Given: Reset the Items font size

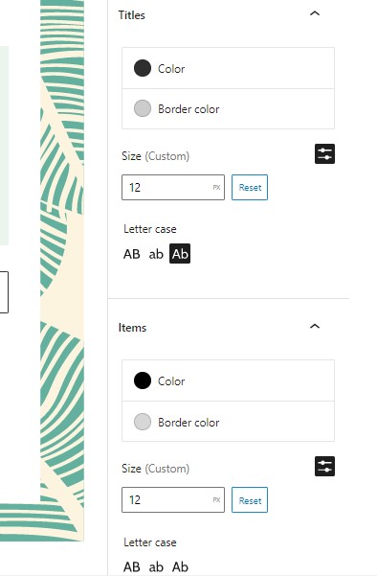Looking at the screenshot, I should pyautogui.click(x=250, y=500).
